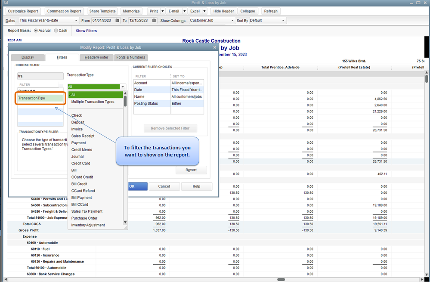This screenshot has height=282, width=430.
Task: Select the Cash report basis
Action: 56,31
